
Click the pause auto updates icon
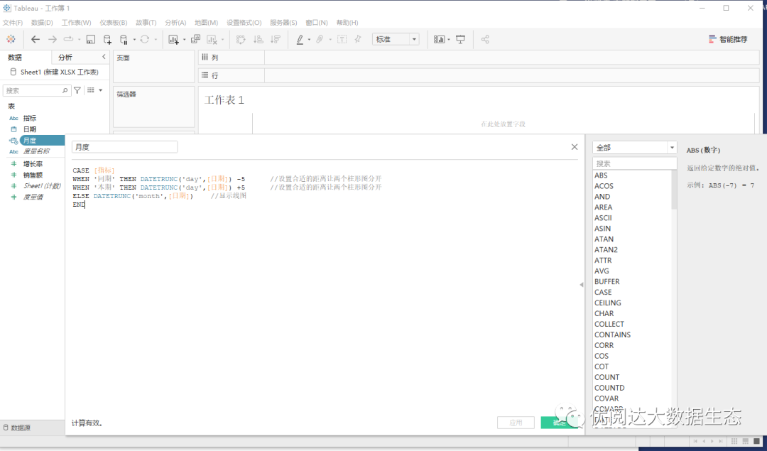(x=124, y=39)
